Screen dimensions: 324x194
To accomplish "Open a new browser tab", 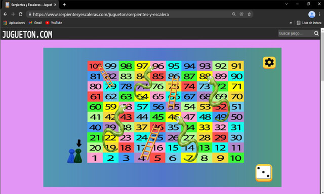I will (x=64, y=5).
